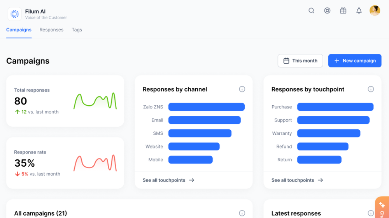Screen dimensions: 389x218
Task: Click info icon for Responses by touchpoint
Action: coord(371,89)
